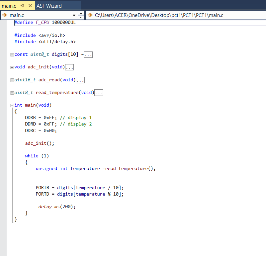The image size is (266, 256).
Task: Click the <avr/io.h> include line
Action: pyautogui.click(x=40, y=35)
